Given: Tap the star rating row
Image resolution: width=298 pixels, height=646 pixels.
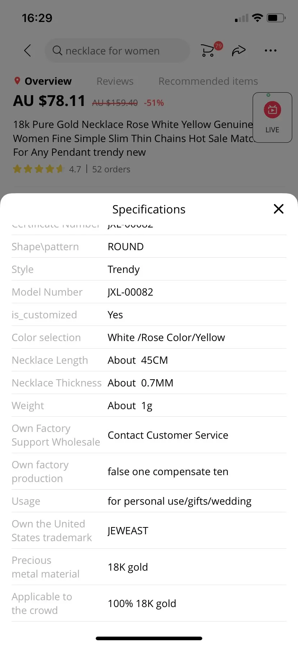Looking at the screenshot, I should pos(38,169).
